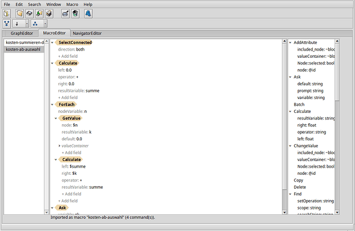Collapse Ask in the command palette
355x231 pixels.
click(x=290, y=77)
